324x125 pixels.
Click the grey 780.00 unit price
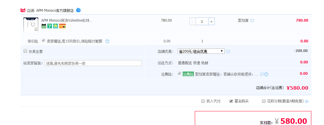click(x=166, y=20)
